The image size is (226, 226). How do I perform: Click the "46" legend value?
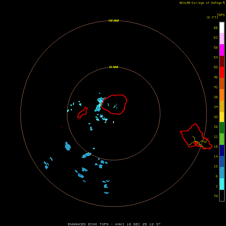(x=216, y=77)
